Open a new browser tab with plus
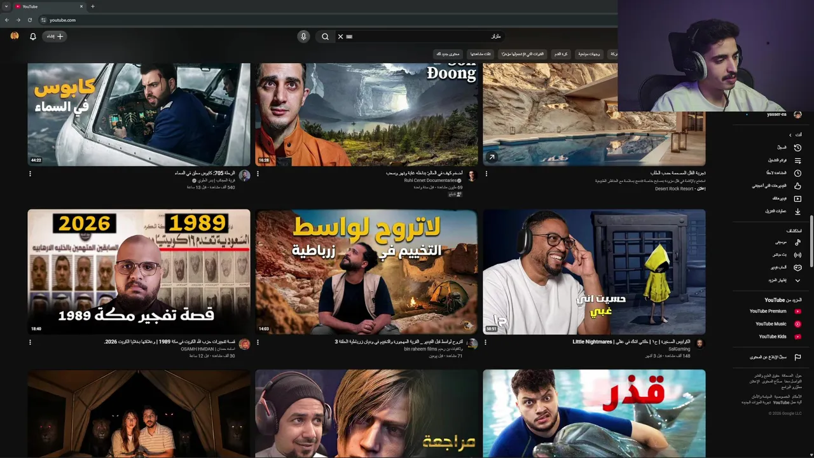 coord(92,6)
